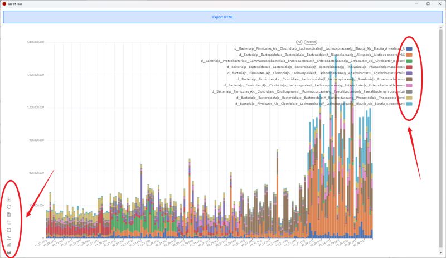Toggle the Blautia_A caecimuris legend label

(x=320, y=104)
